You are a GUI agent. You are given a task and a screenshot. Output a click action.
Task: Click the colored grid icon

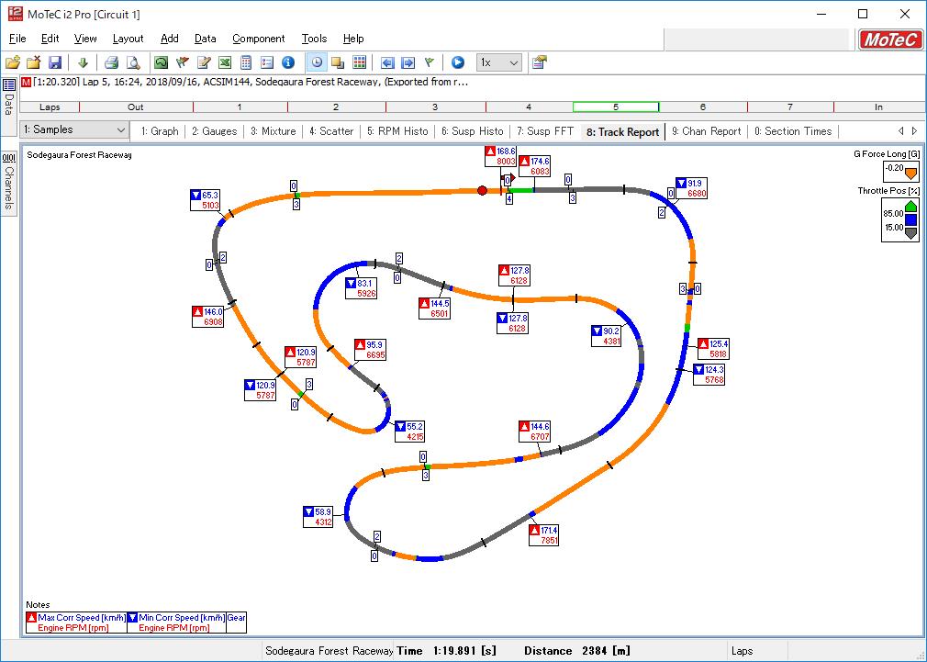[x=359, y=62]
